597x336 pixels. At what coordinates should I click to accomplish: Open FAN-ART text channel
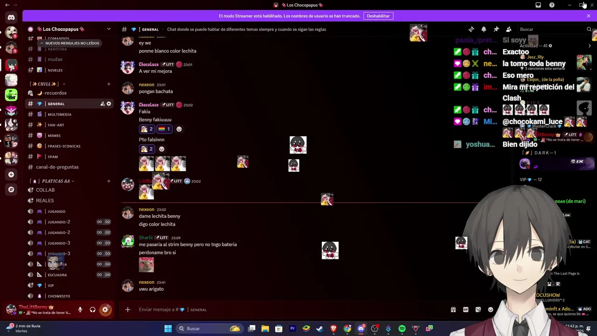tap(69, 125)
